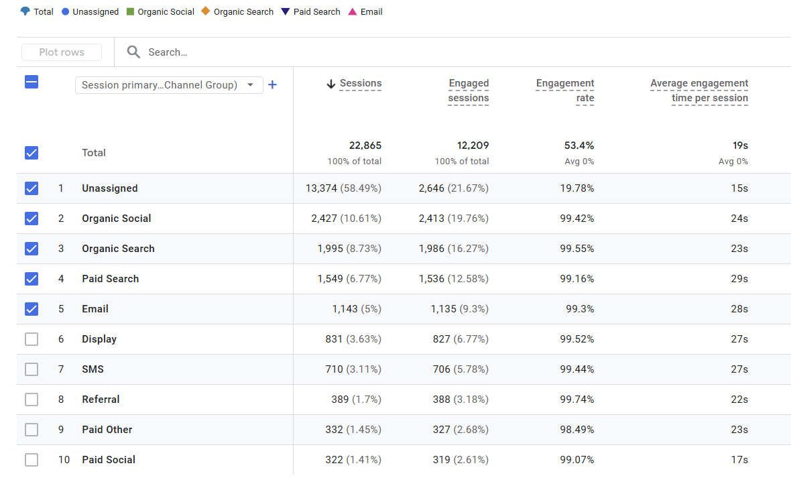Click Paid Search legend label at top
Viewport: 791px width, 488px height.
[317, 11]
